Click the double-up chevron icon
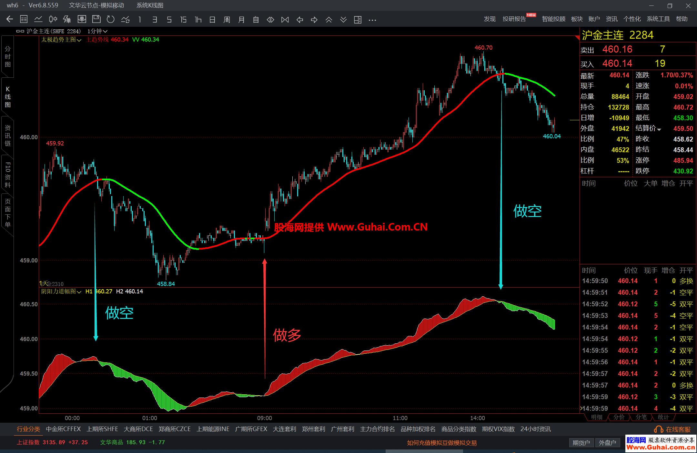697x453 pixels. (329, 20)
